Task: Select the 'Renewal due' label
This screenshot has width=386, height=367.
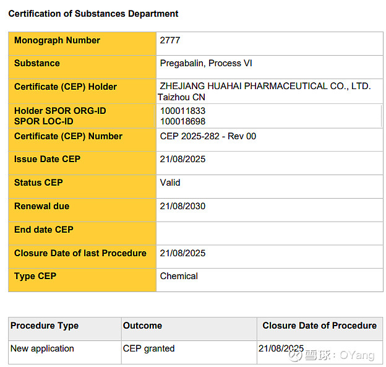Action: click(41, 206)
